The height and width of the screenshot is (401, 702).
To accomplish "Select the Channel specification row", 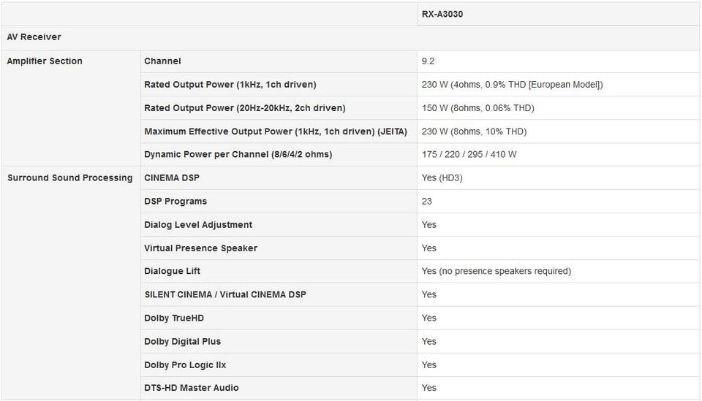I will tap(162, 61).
